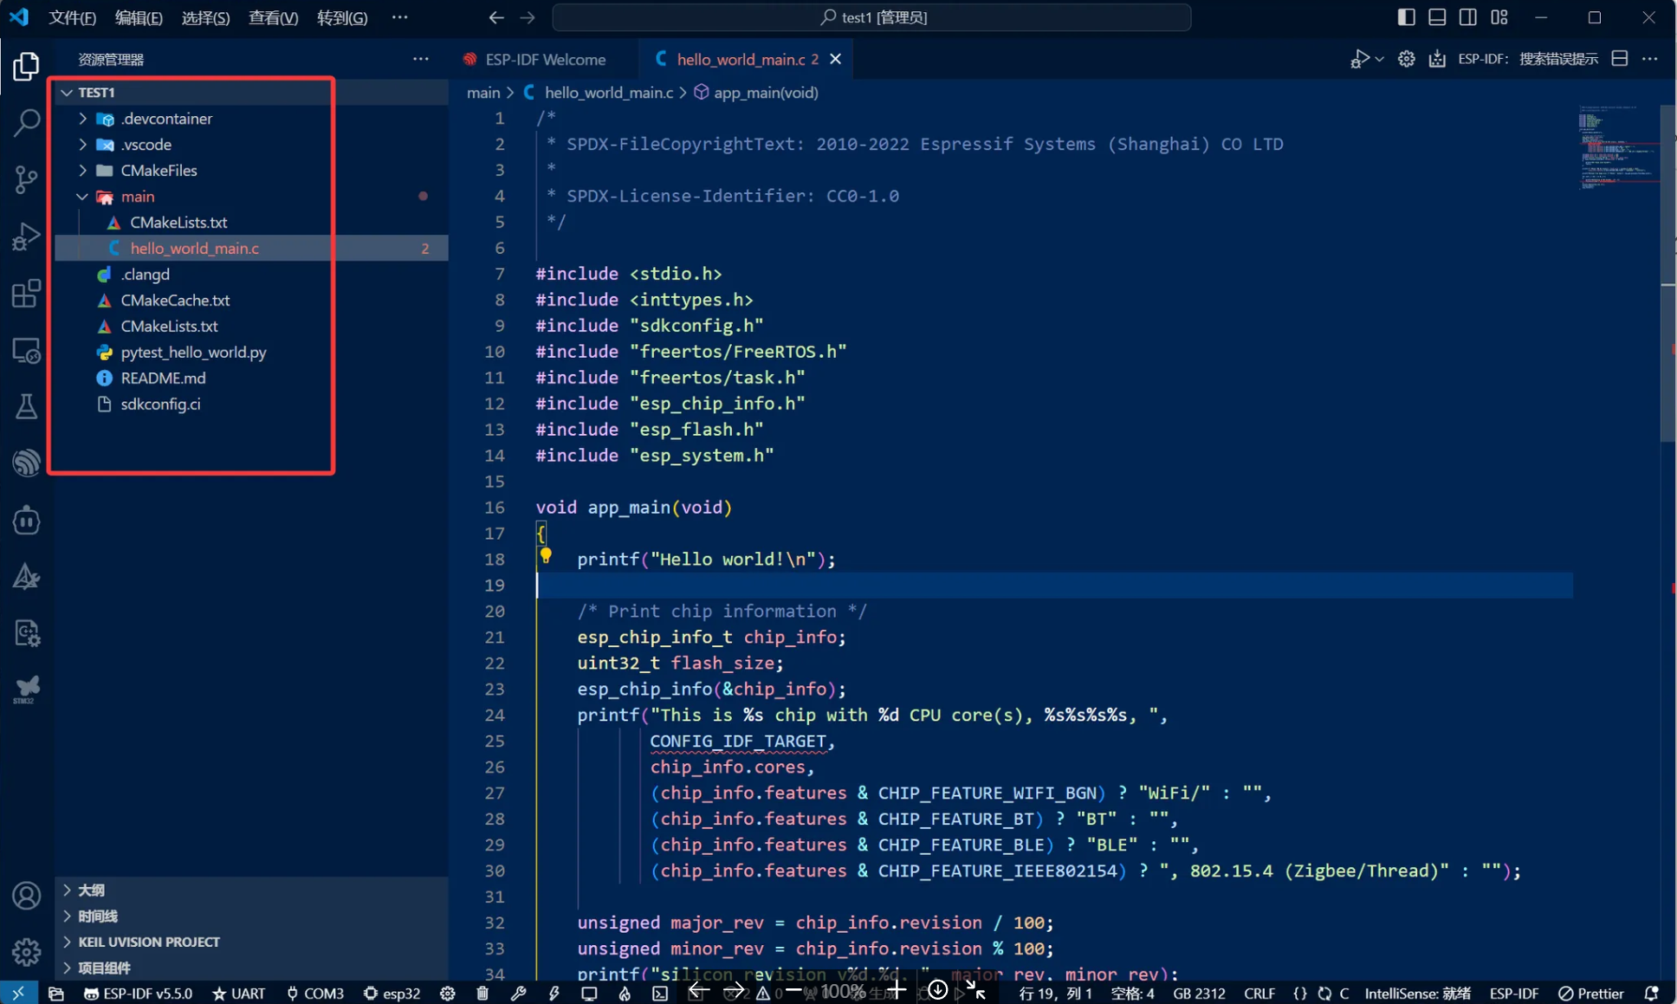Open notifications bell in status bar
Screen dimensions: 1677x1004
point(1652,994)
